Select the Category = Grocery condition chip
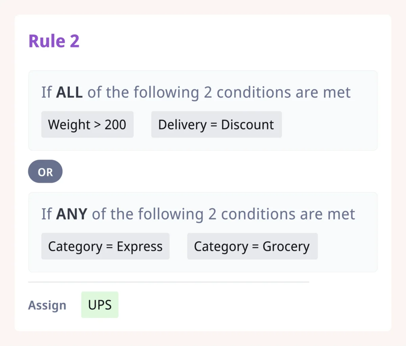The height and width of the screenshot is (346, 406). coord(252,246)
